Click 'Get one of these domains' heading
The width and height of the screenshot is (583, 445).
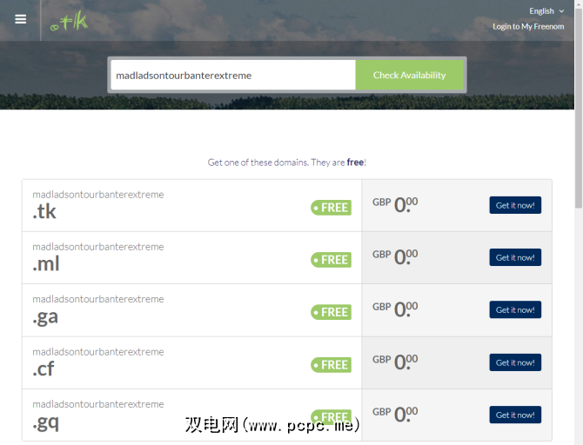coord(286,163)
